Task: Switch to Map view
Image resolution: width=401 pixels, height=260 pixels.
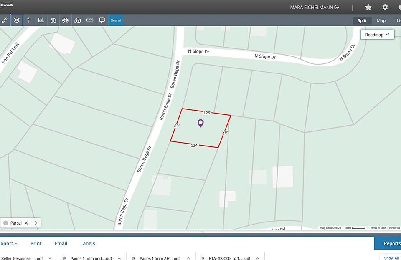Action: coord(381,20)
